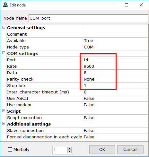The image size is (149, 157).
Task: Maximize the Edit node window
Action: [127, 5]
